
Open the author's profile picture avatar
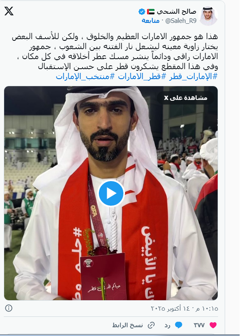208,16
